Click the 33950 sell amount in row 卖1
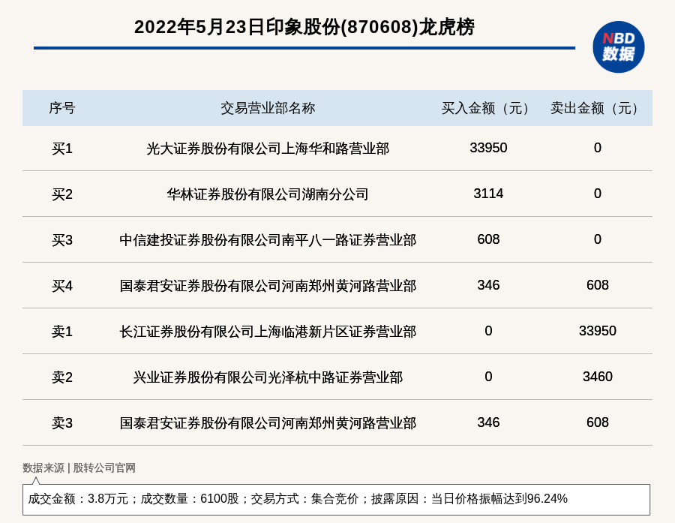The image size is (675, 523). [598, 330]
